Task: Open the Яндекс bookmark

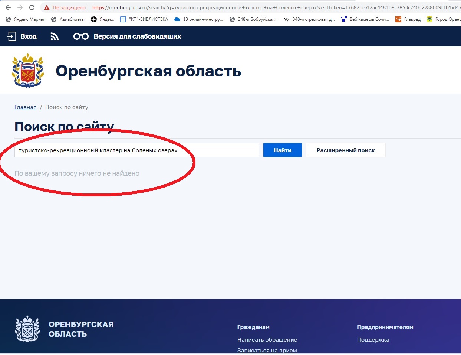Action: point(102,19)
